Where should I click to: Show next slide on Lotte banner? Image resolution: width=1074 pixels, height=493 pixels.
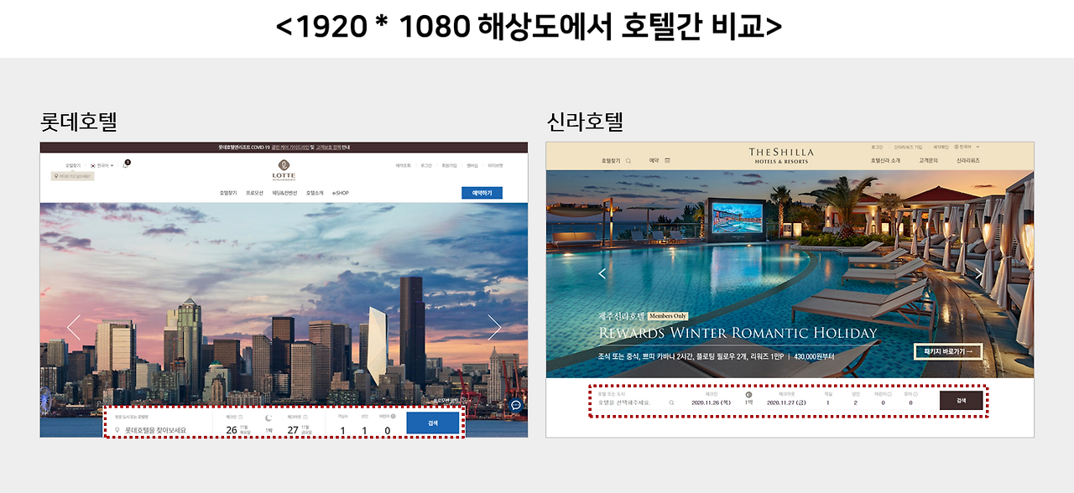pos(494,328)
